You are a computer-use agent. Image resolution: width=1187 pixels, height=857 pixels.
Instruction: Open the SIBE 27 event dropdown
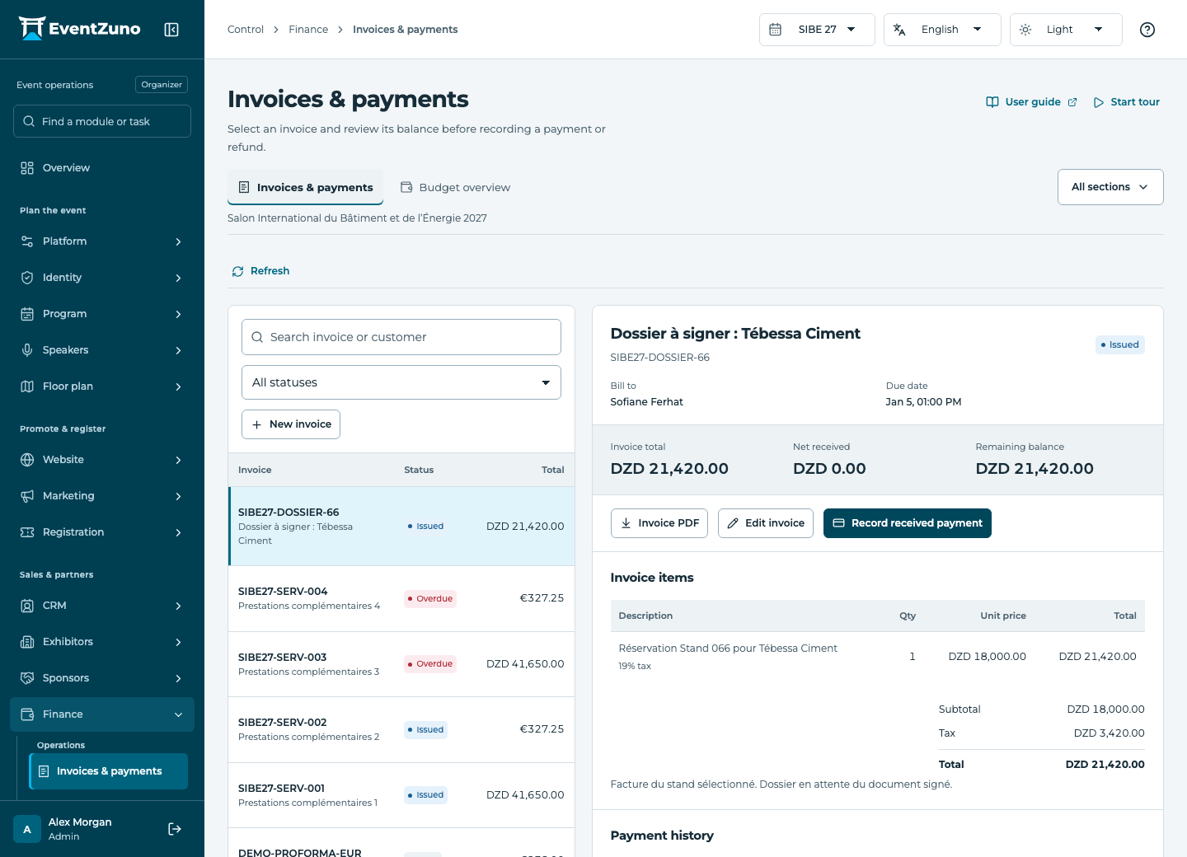[x=817, y=30]
